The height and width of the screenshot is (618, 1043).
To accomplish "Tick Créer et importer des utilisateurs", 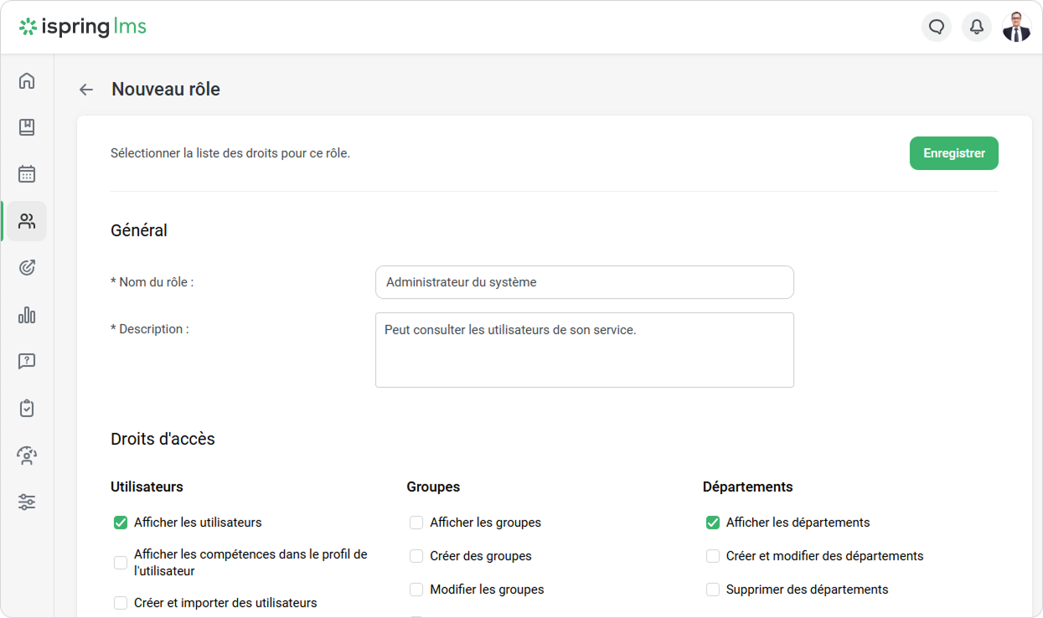I will [121, 603].
